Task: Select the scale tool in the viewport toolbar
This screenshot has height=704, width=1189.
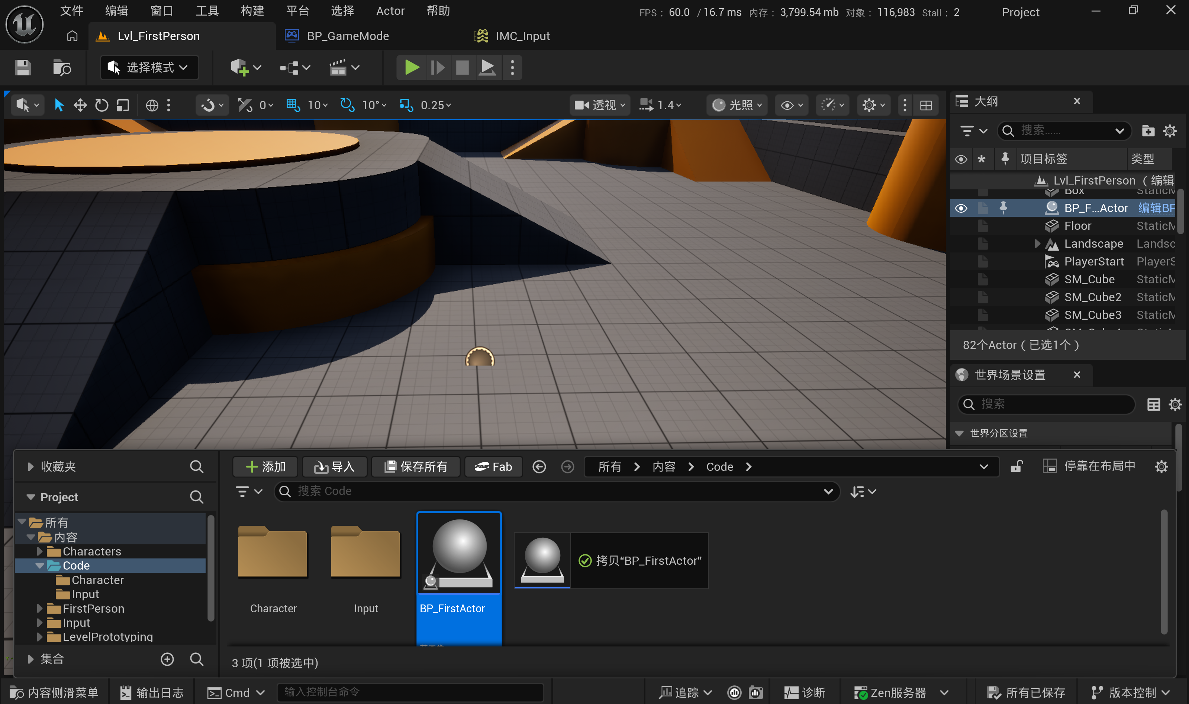Action: coord(123,105)
